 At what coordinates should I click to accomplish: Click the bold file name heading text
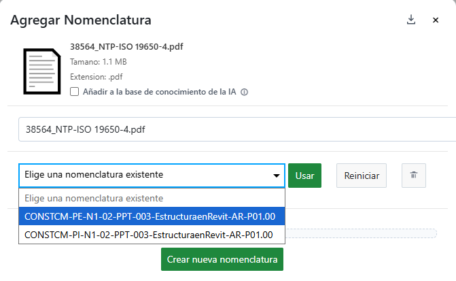[x=126, y=47]
